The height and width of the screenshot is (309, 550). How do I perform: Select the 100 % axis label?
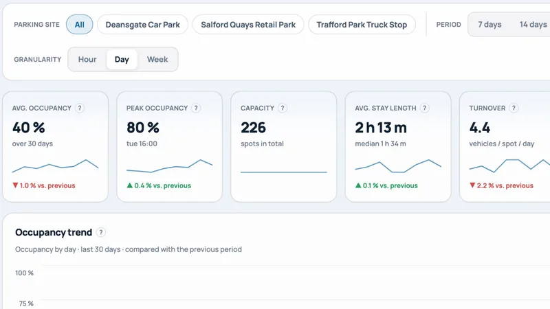(24, 273)
